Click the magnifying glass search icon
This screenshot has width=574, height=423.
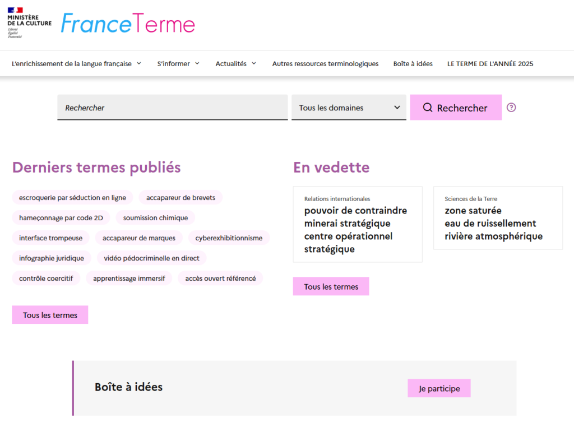[428, 107]
